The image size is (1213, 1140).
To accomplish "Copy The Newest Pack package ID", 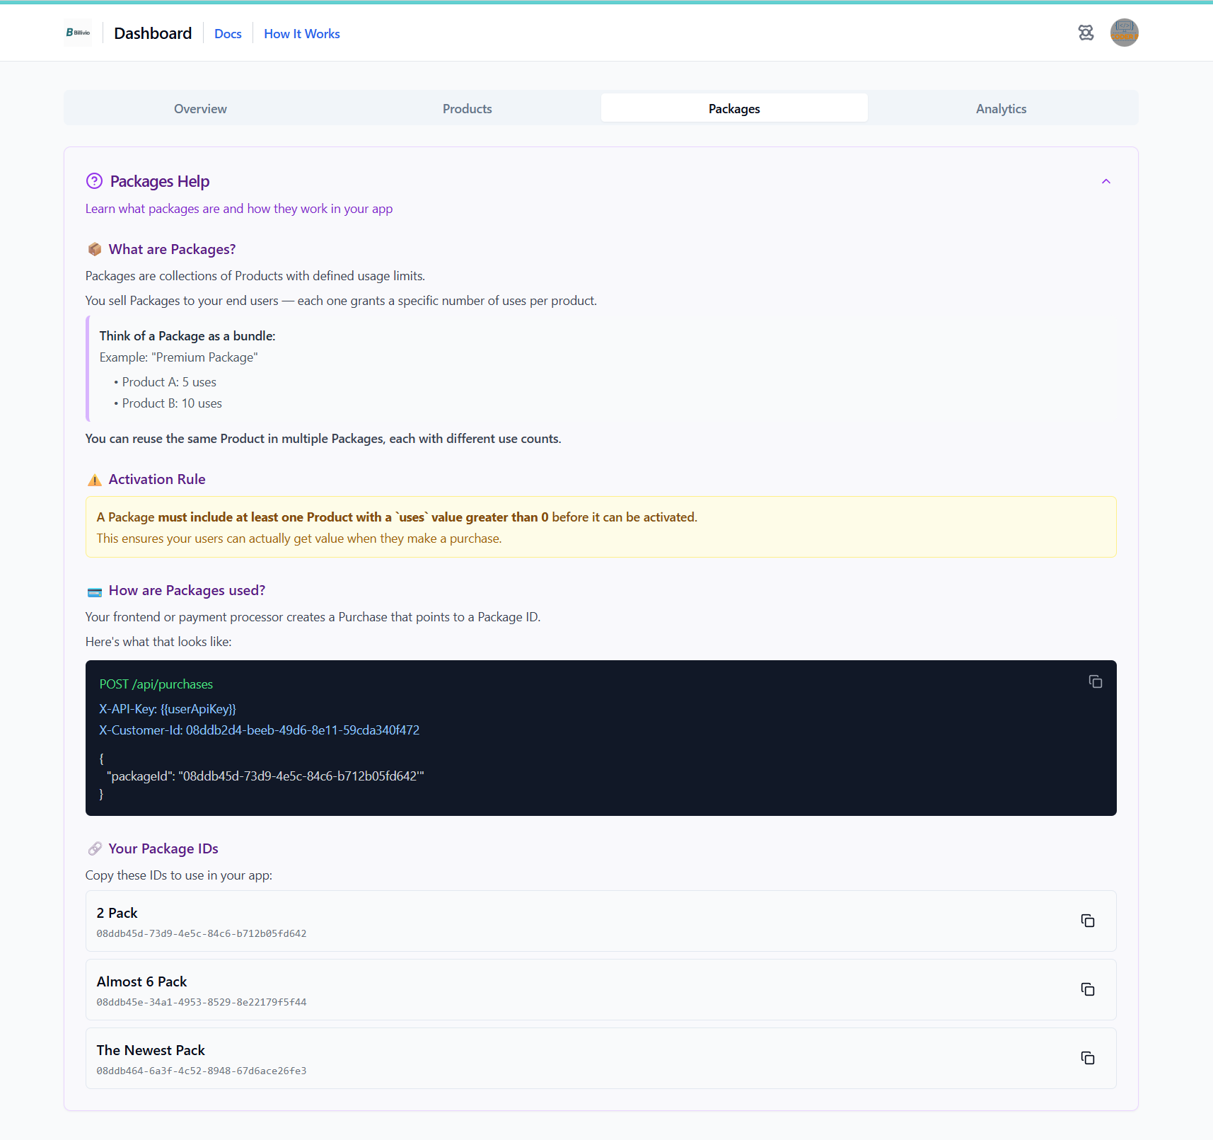I will coord(1088,1058).
